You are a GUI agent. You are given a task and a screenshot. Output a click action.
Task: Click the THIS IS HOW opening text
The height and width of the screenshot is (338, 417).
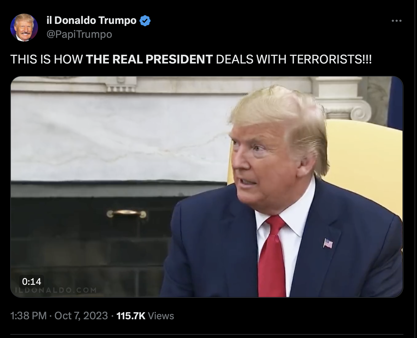(46, 59)
